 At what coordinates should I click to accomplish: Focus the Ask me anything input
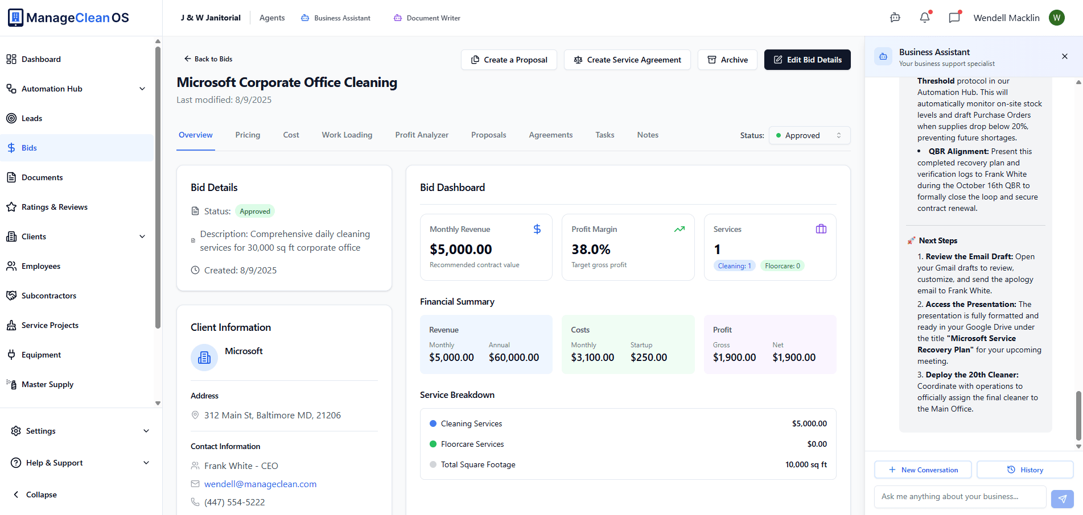(x=960, y=496)
